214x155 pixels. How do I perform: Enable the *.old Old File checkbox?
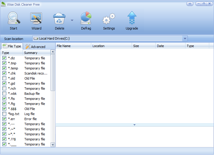(4, 78)
